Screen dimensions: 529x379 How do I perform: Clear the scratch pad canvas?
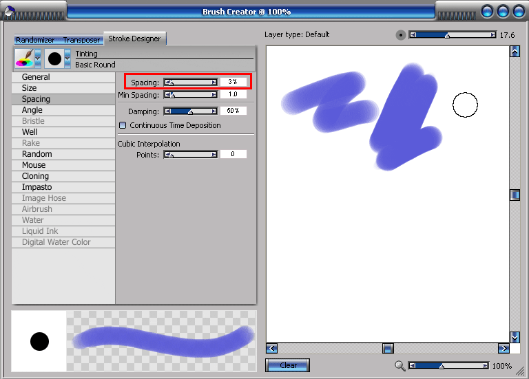point(287,365)
